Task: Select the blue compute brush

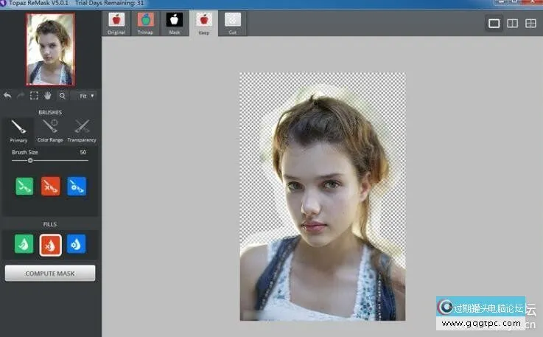Action: 77,186
